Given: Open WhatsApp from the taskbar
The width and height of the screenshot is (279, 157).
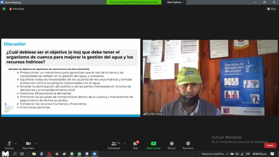Looking at the screenshot, I should click(x=79, y=154).
